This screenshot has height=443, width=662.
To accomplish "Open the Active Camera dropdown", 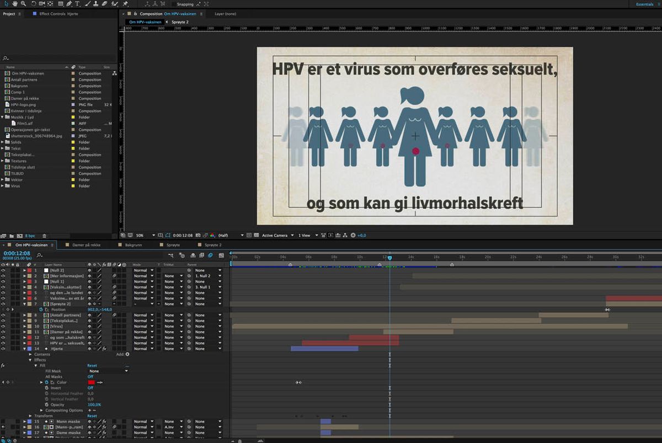I will click(277, 235).
